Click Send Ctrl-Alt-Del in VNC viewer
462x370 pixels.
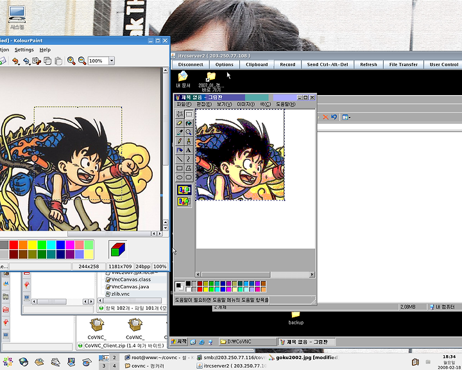[x=327, y=64]
